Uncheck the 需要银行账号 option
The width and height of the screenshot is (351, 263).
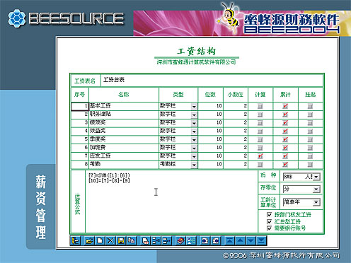tap(269, 228)
